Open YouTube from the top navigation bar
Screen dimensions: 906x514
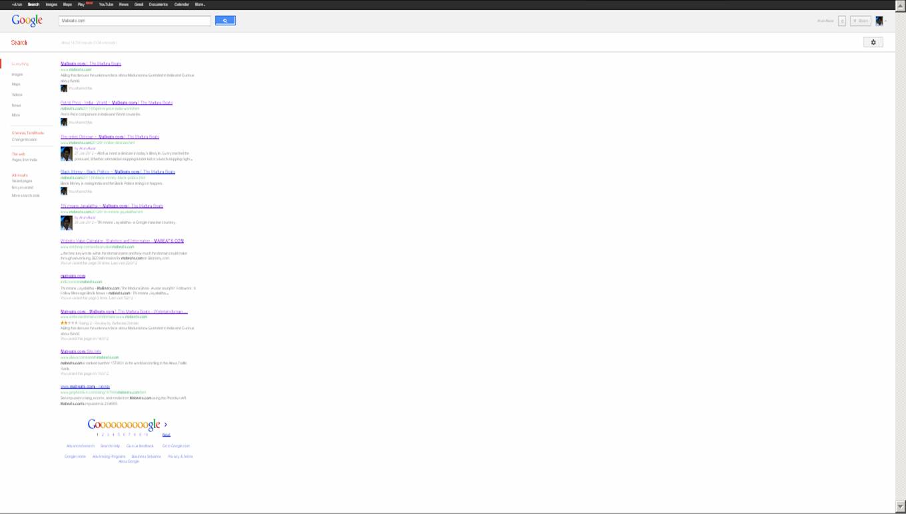pos(106,4)
